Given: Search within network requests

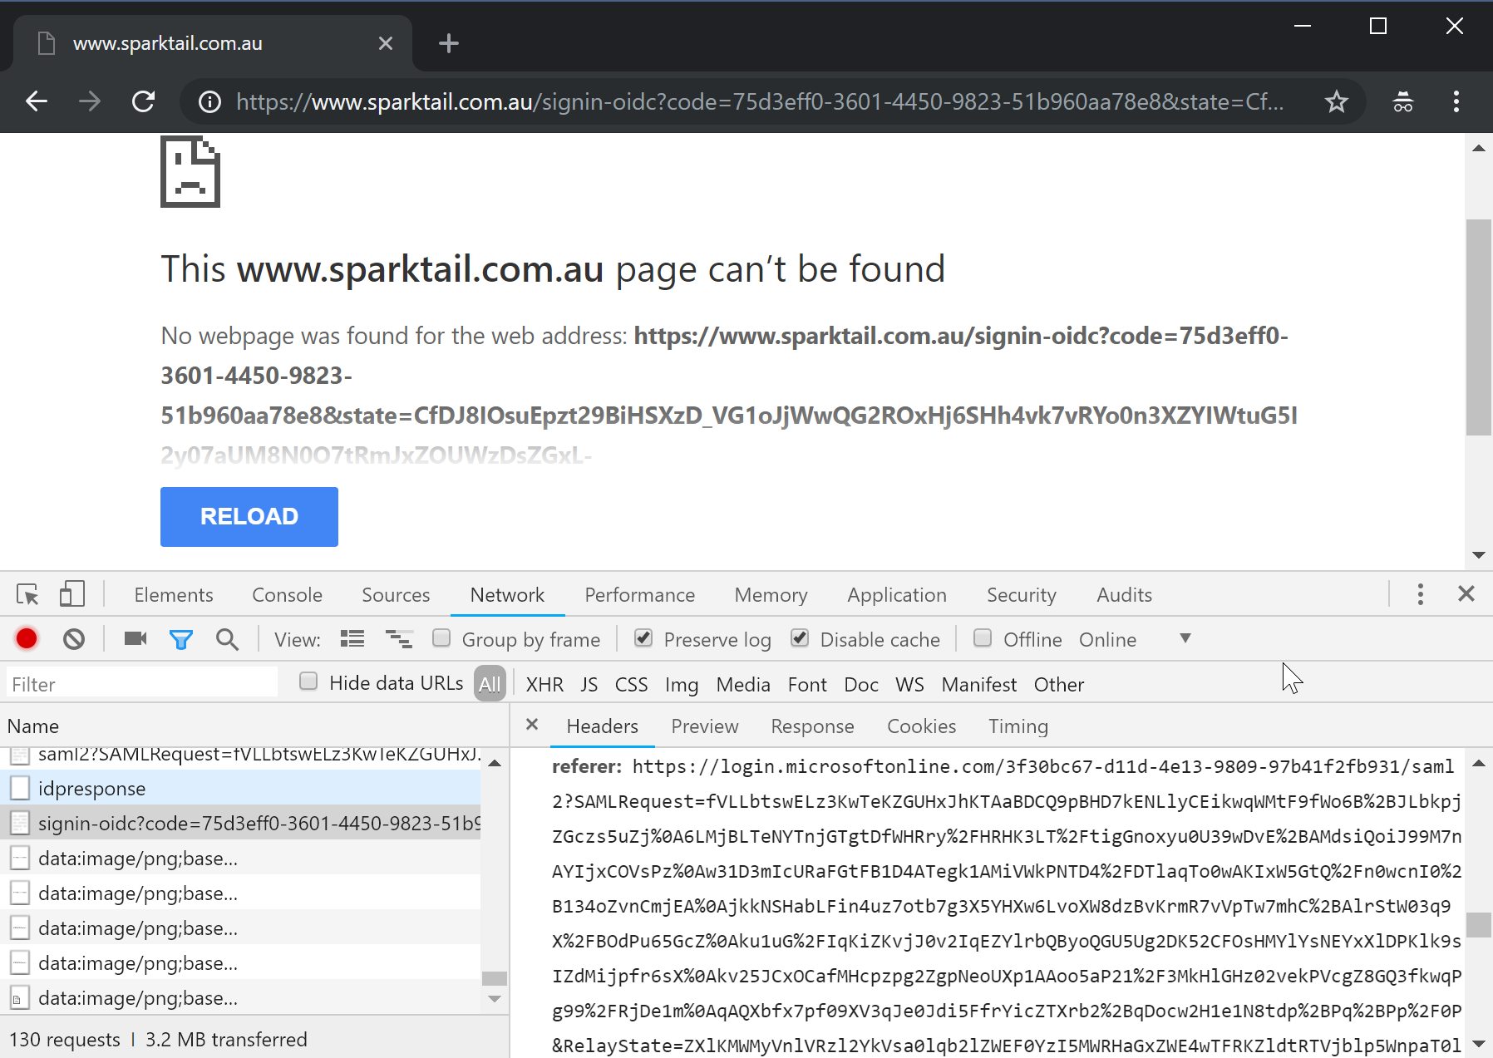Looking at the screenshot, I should (227, 638).
